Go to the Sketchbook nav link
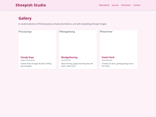Image resolution: width=156 pixels, height=117 pixels. [104, 5]
